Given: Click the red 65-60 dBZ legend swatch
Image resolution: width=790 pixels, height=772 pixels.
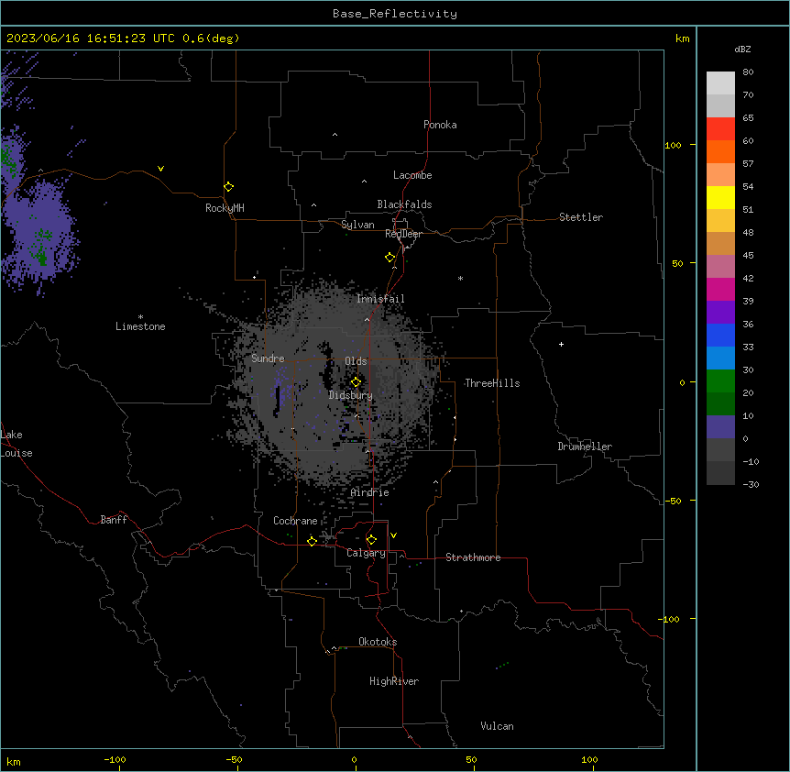Looking at the screenshot, I should tap(720, 129).
